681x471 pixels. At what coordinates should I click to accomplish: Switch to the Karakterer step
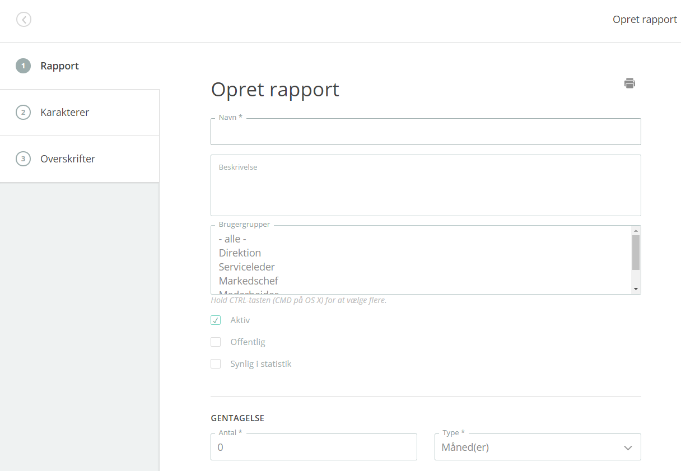point(80,113)
